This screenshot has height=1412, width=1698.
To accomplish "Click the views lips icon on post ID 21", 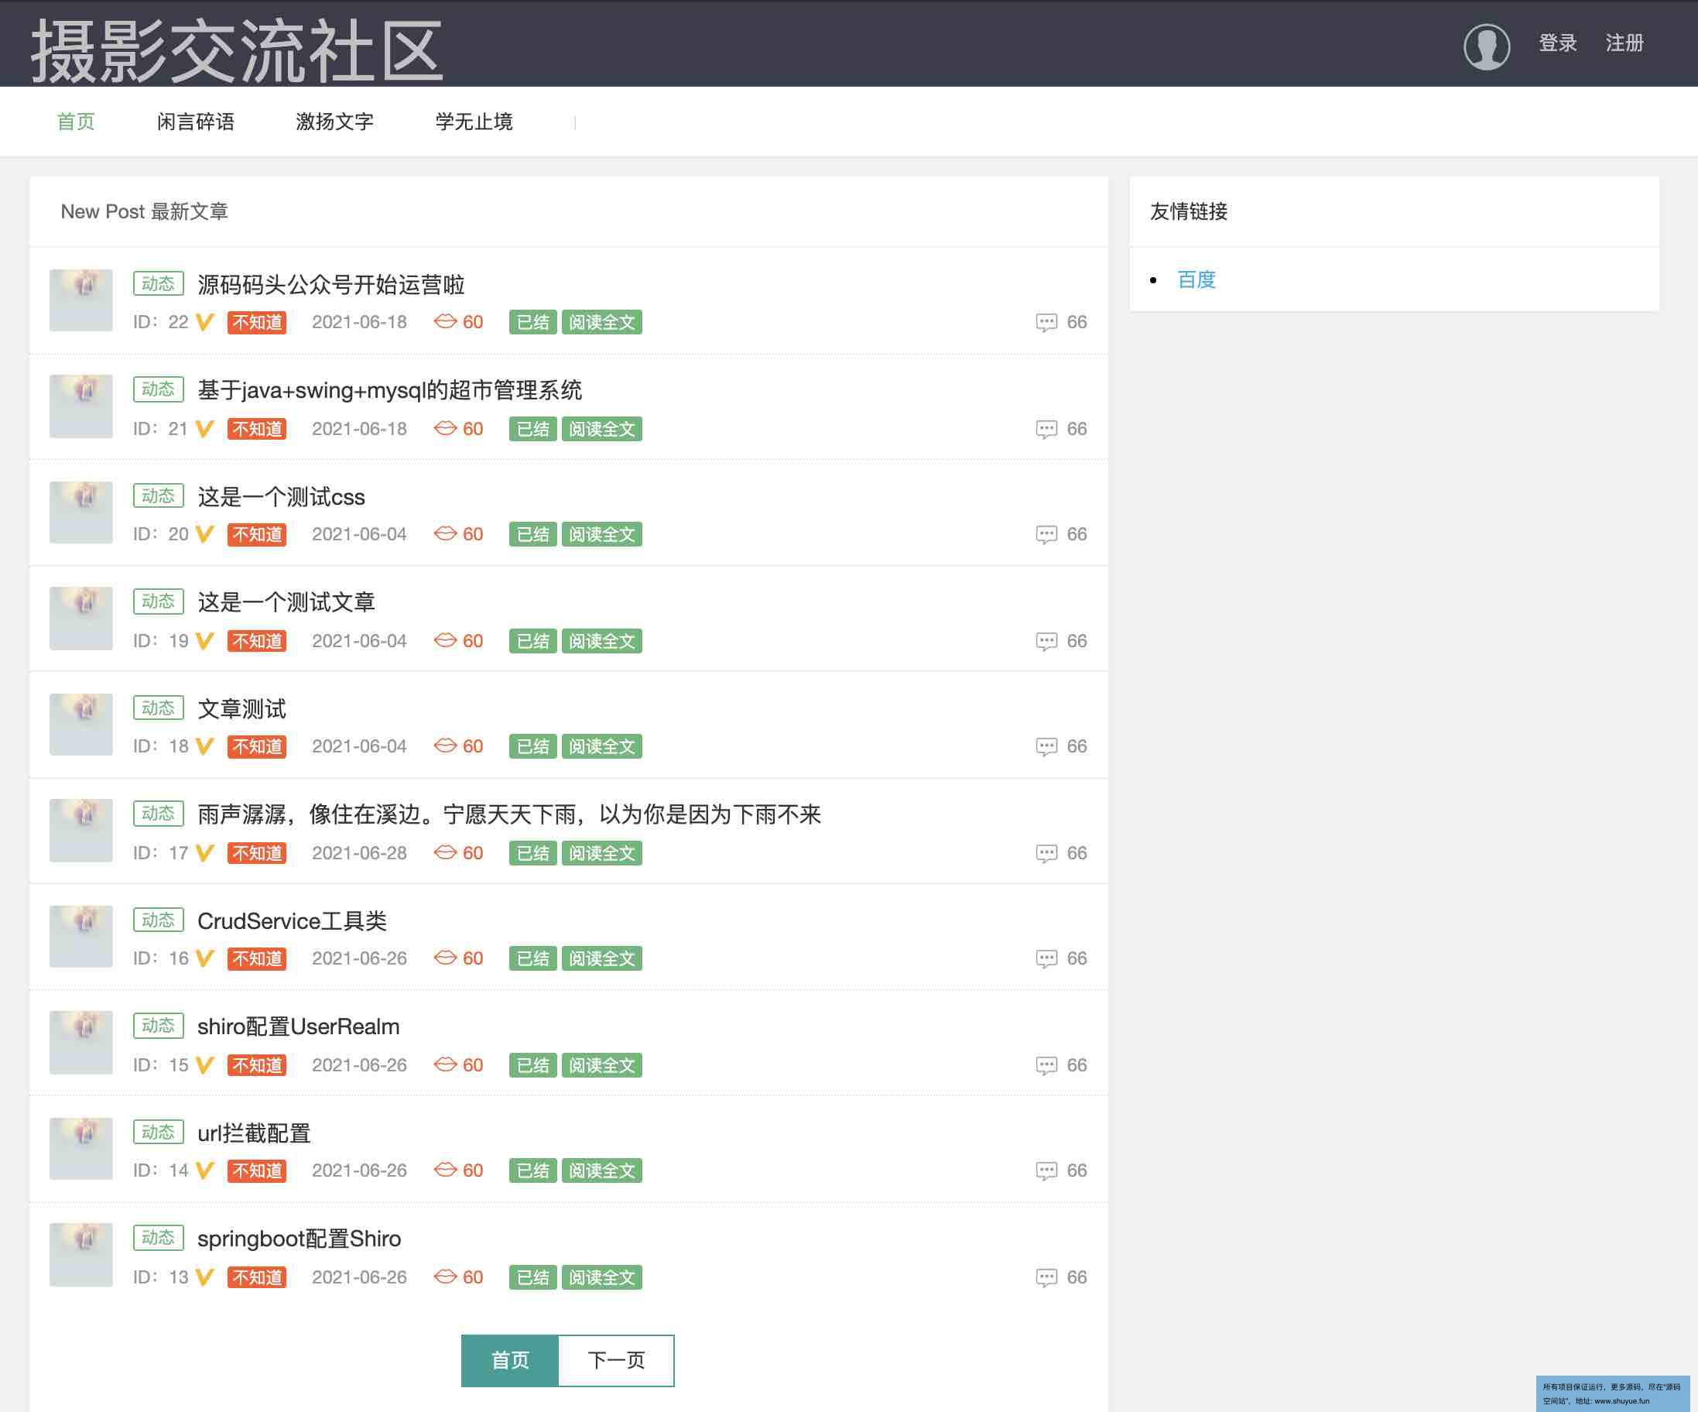I will [x=445, y=428].
